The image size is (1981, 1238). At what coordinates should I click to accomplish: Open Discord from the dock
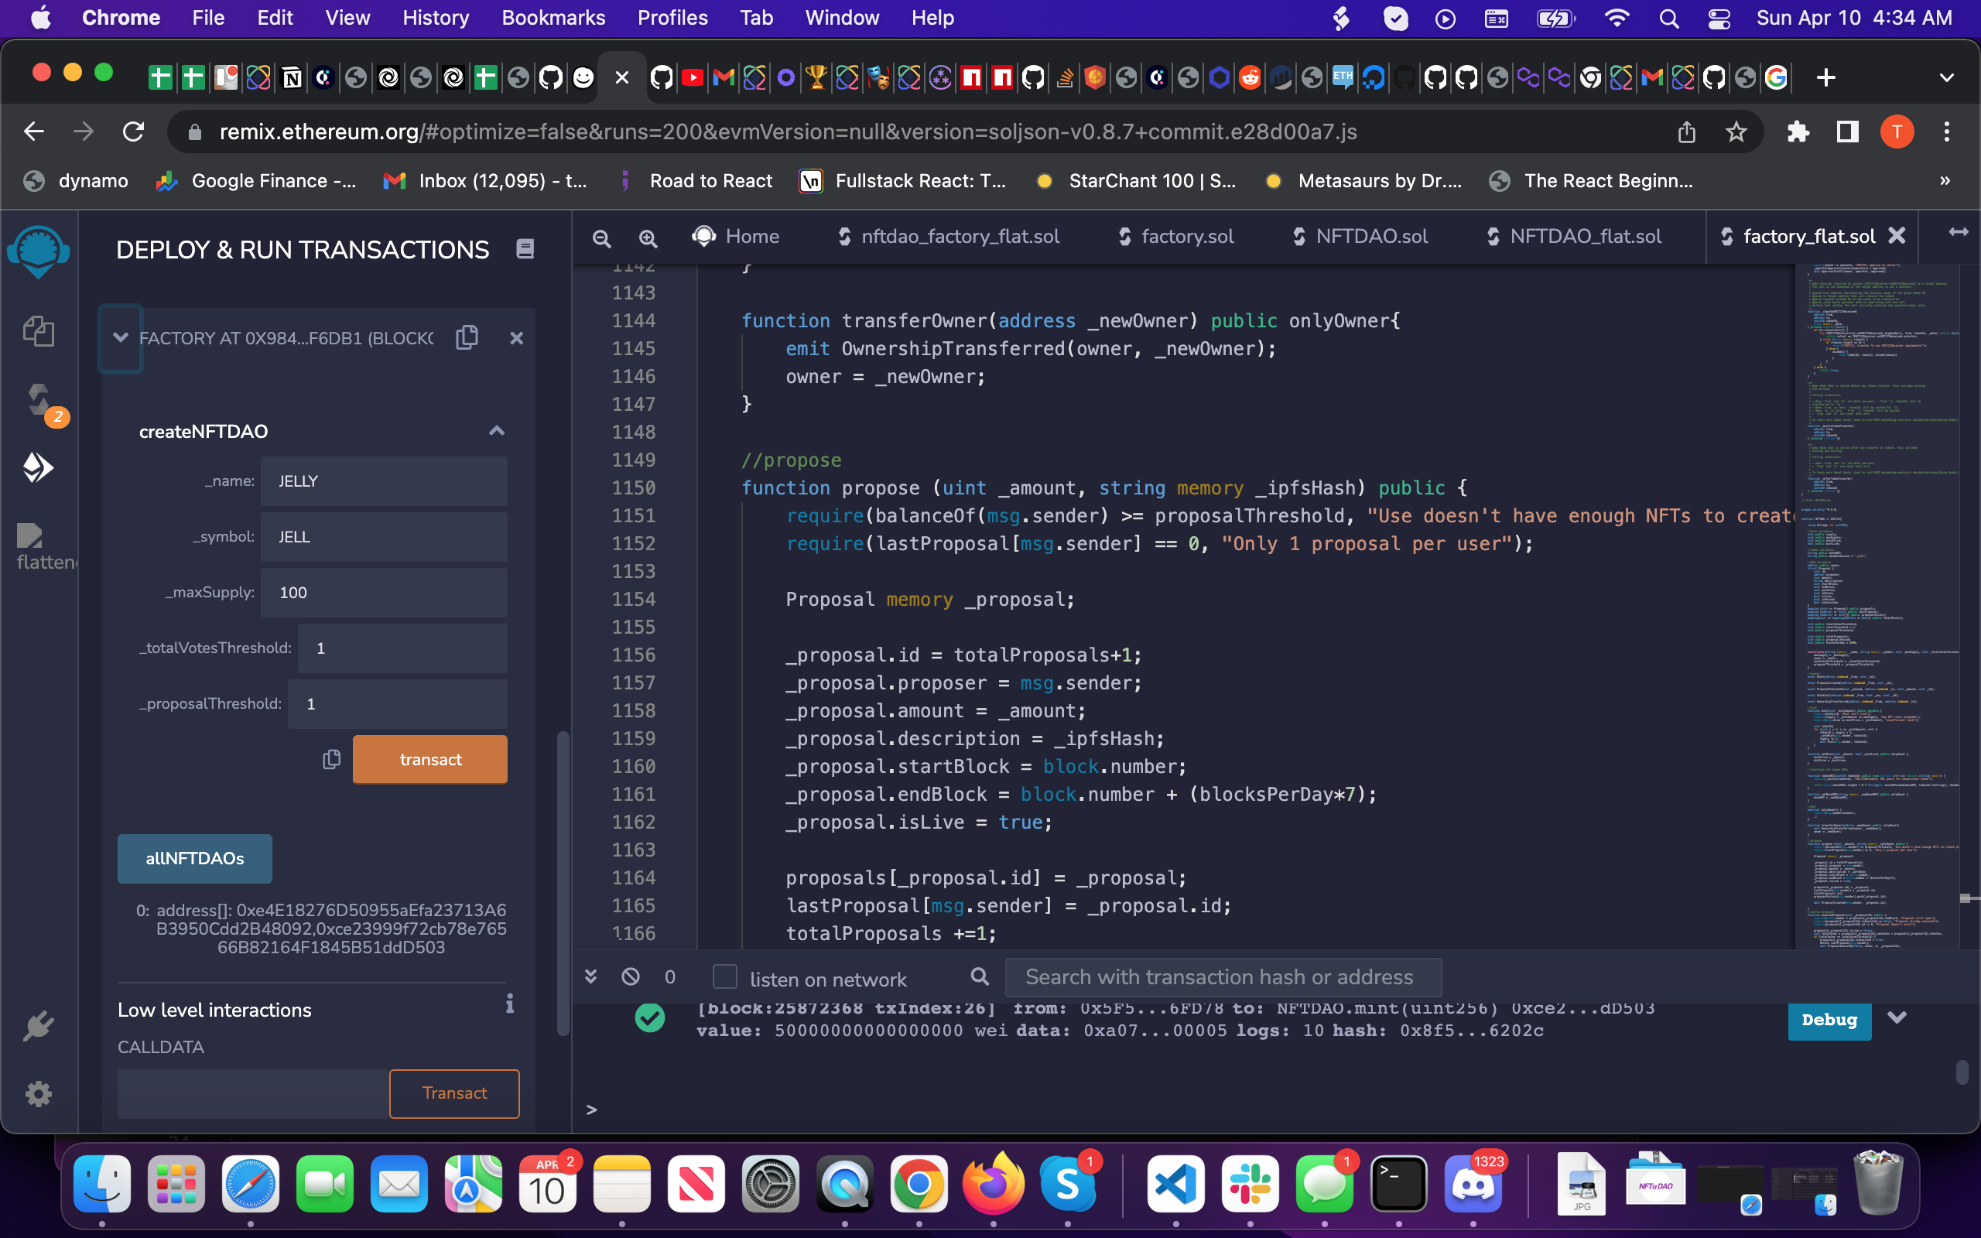click(x=1473, y=1184)
